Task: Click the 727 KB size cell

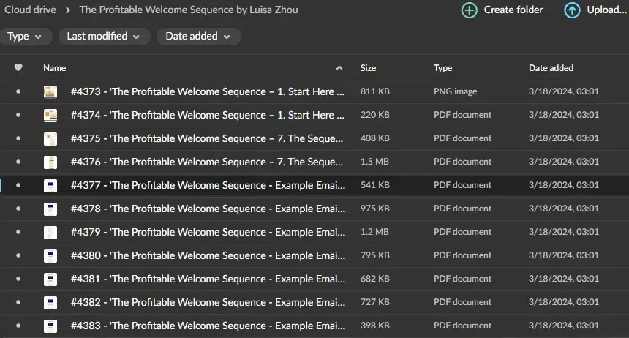Action: (375, 302)
